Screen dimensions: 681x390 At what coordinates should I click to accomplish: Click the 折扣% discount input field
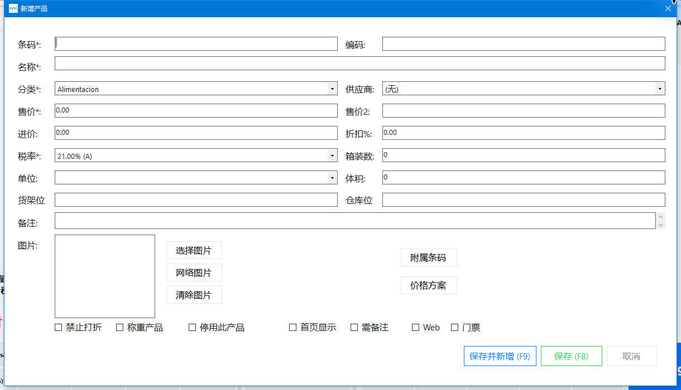524,133
